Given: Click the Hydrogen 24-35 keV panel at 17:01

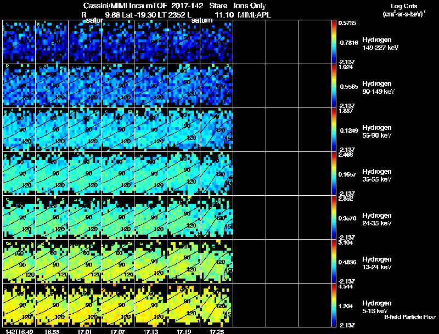Looking at the screenshot, I should [x=85, y=217].
